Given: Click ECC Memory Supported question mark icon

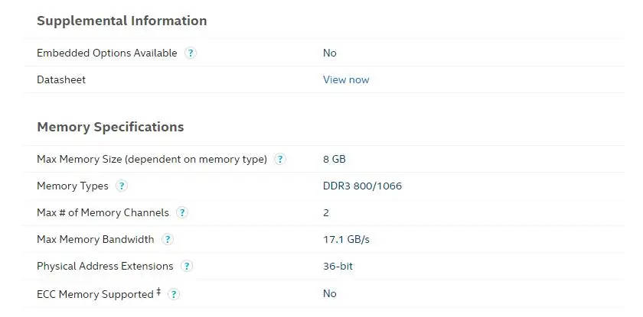Looking at the screenshot, I should (174, 294).
